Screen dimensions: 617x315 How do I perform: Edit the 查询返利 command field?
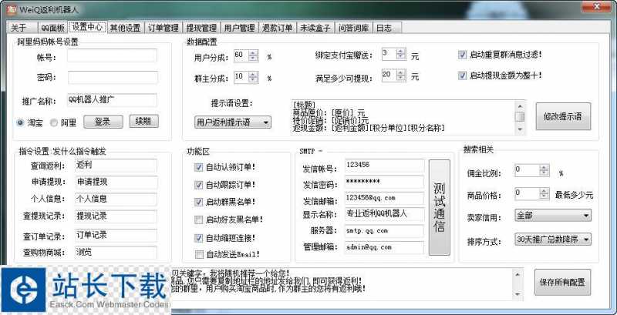[x=115, y=166]
